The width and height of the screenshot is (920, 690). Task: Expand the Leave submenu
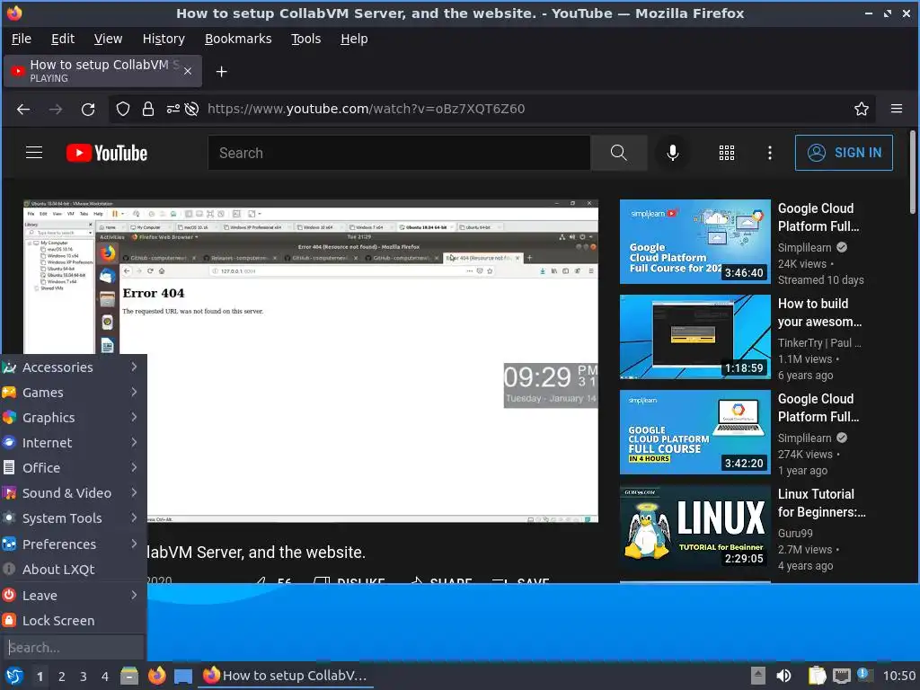coord(74,596)
